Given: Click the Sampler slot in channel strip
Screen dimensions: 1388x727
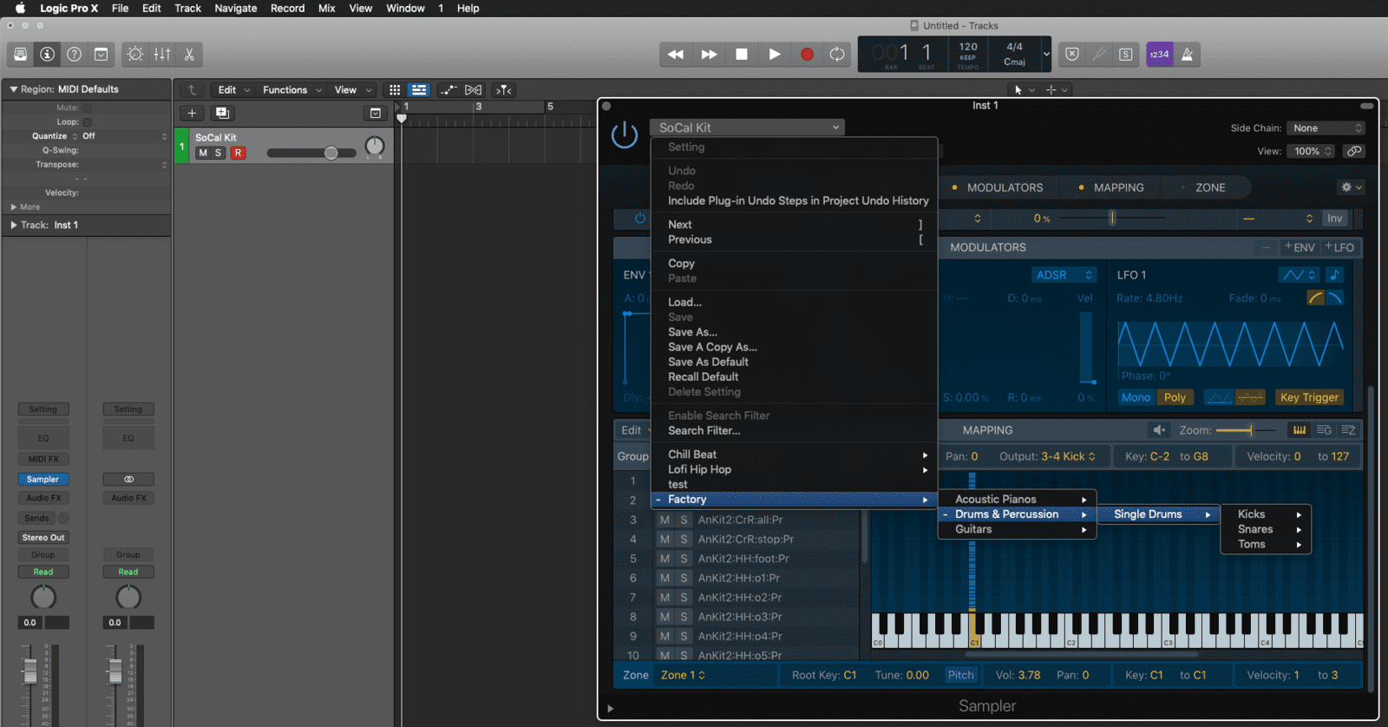Looking at the screenshot, I should click(43, 479).
